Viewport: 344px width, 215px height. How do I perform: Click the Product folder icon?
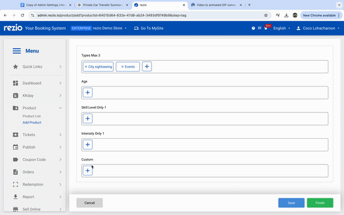(15, 108)
